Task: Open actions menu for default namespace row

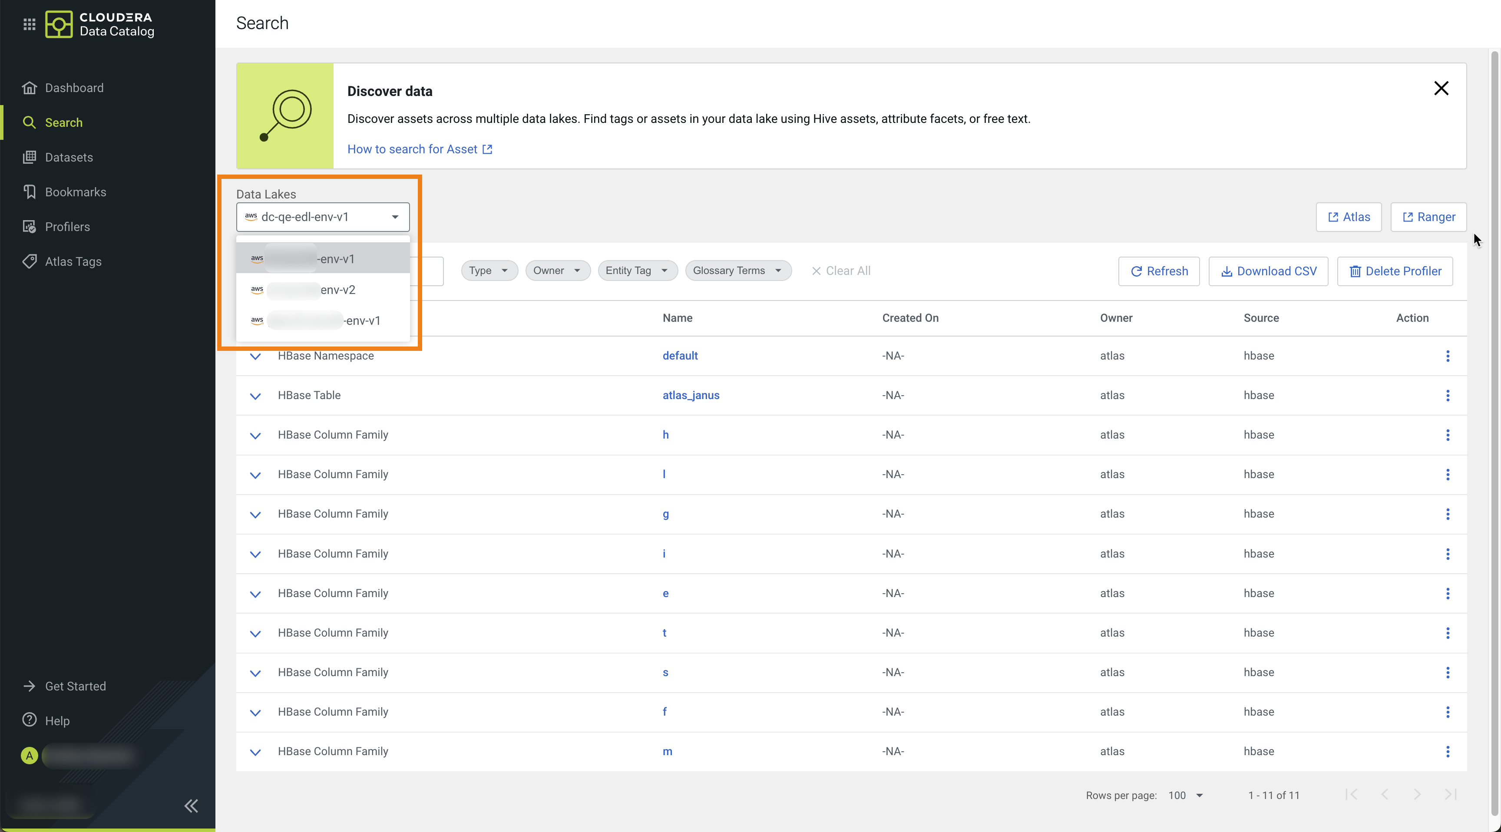Action: (x=1448, y=356)
